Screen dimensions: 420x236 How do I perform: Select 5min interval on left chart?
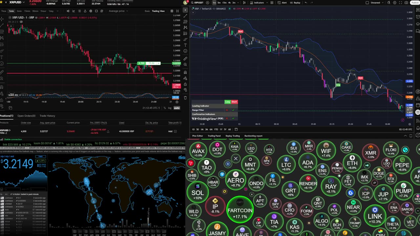pos(19,11)
